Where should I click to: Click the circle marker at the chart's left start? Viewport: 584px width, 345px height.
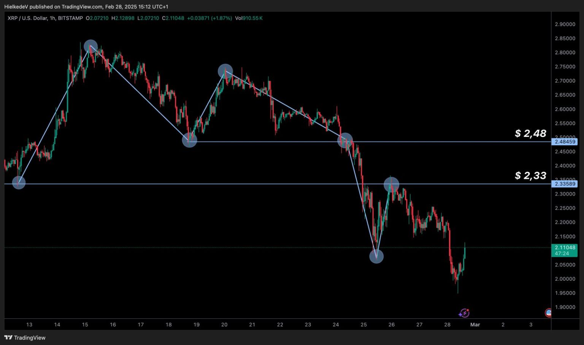(19, 183)
